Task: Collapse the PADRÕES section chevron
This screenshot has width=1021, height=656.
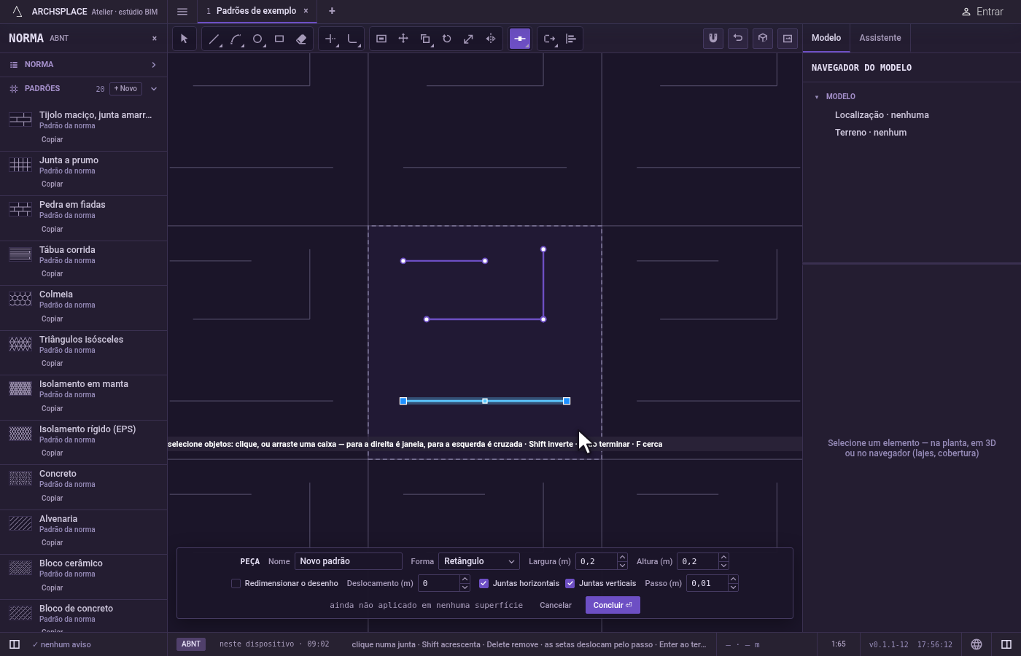Action: [153, 89]
